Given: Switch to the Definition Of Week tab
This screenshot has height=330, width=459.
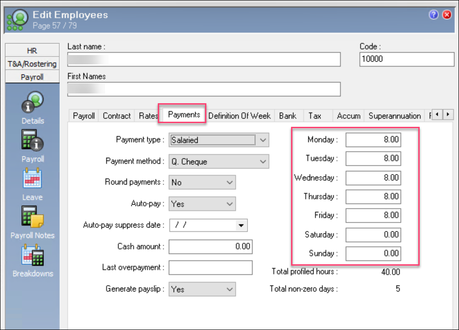Looking at the screenshot, I should tap(240, 116).
